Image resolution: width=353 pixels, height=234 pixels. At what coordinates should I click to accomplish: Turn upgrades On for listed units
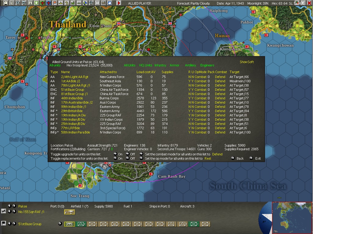coord(115,154)
